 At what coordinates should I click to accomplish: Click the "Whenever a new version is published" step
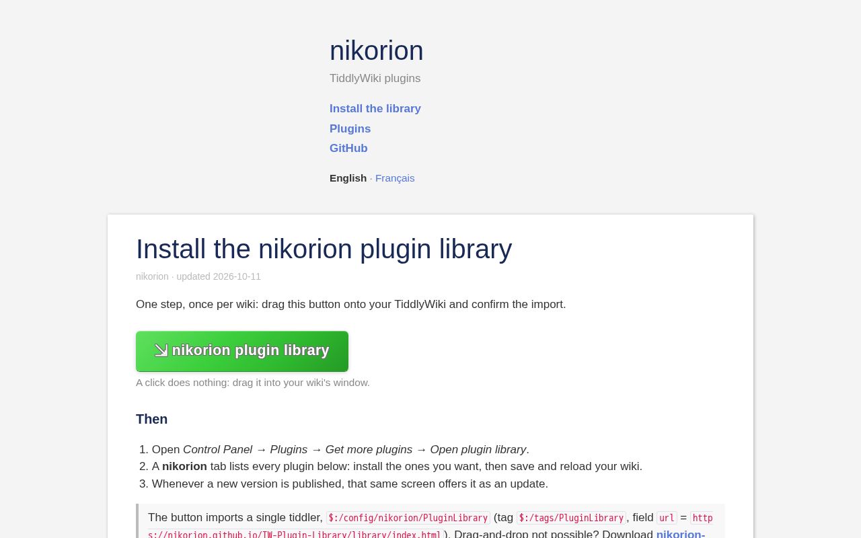(x=350, y=484)
